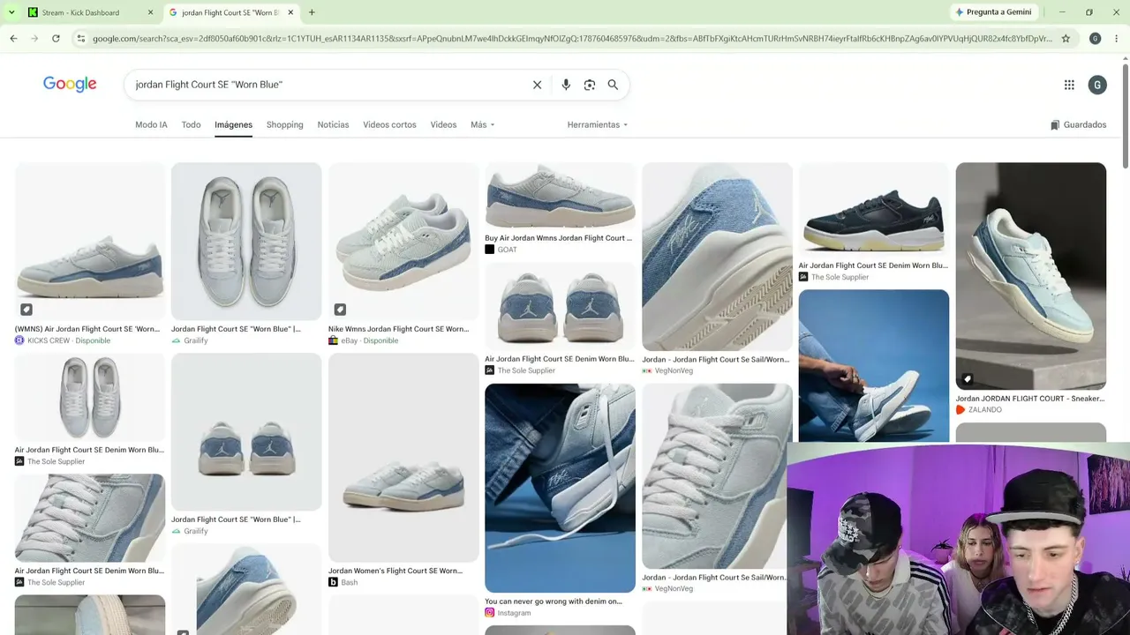The height and width of the screenshot is (635, 1130).
Task: Click the GOAT source icon
Action: (x=489, y=250)
